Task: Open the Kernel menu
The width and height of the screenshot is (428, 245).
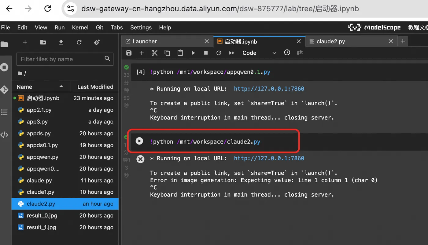Action: 80,27
